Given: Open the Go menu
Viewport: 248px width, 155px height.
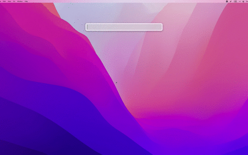Looking at the screenshot, I should (x=14, y=1).
